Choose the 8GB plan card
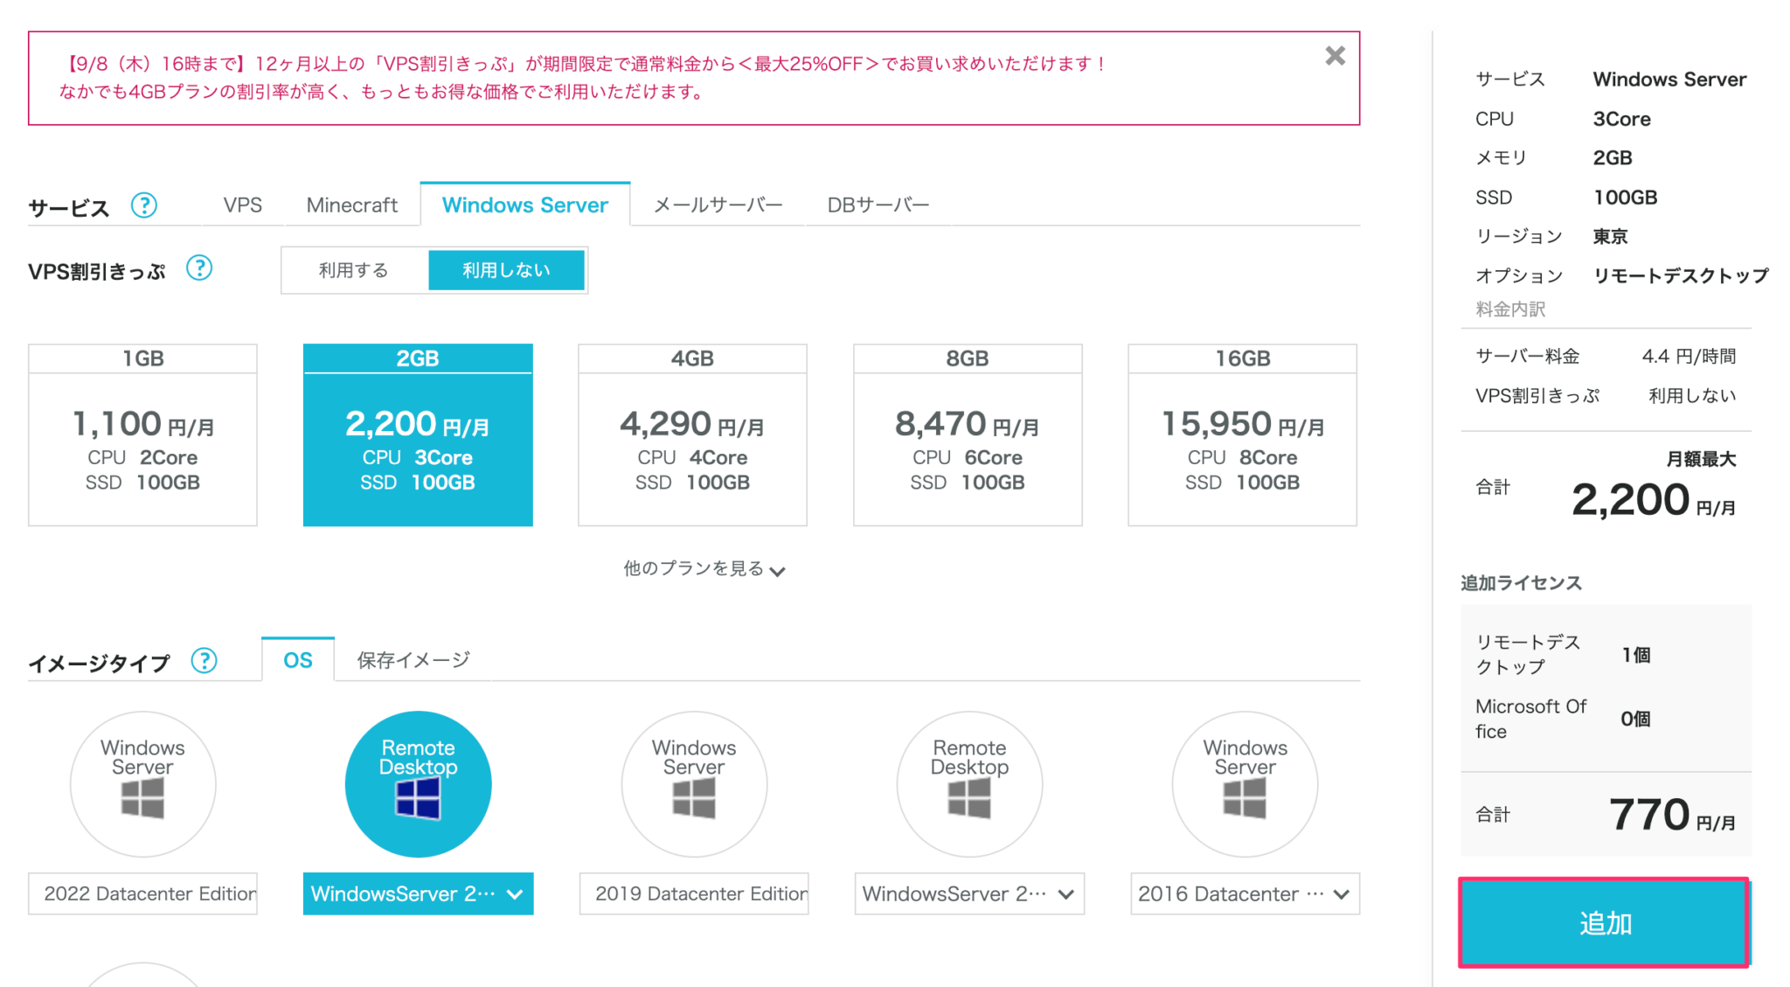The height and width of the screenshot is (987, 1790). coord(968,434)
